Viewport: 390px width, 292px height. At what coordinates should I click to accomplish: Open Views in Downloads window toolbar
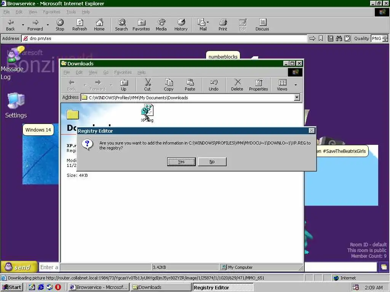tap(282, 85)
